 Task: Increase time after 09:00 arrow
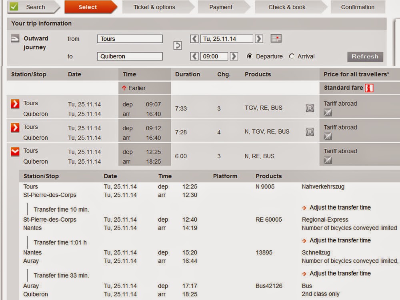tap(234, 56)
